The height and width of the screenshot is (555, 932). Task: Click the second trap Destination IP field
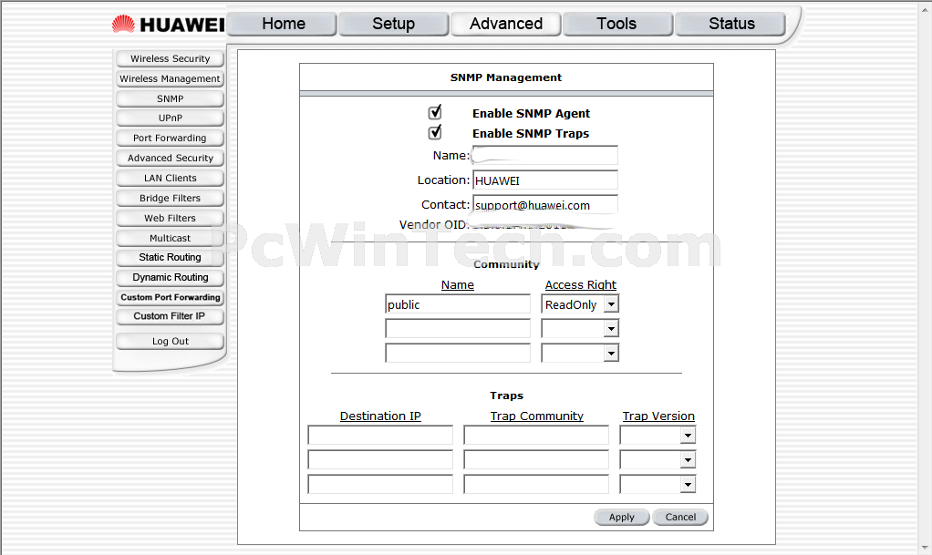click(x=380, y=459)
